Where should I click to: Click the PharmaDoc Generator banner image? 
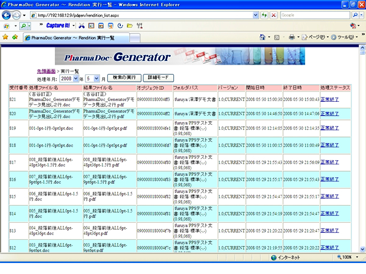pyautogui.click(x=180, y=56)
